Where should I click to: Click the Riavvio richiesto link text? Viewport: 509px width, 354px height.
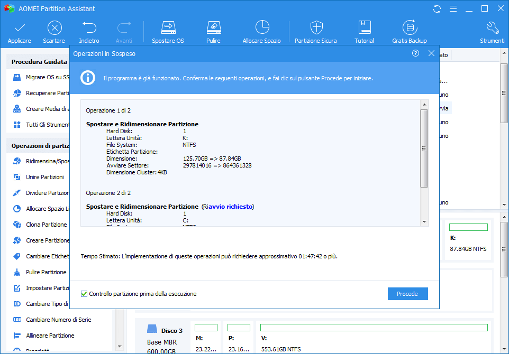pyautogui.click(x=228, y=207)
